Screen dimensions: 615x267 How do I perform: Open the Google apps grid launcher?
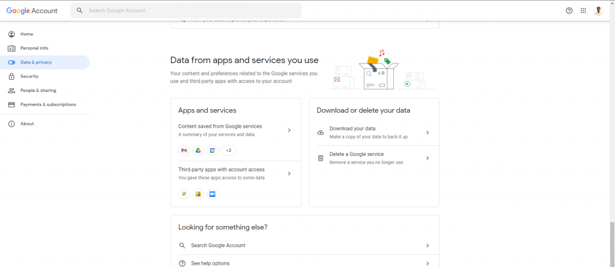[583, 11]
